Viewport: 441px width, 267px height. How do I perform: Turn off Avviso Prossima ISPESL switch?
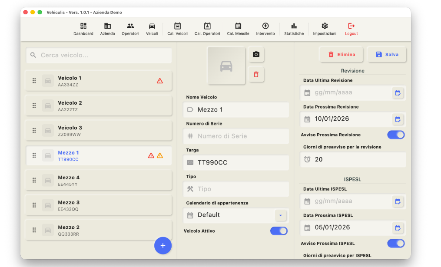pyautogui.click(x=396, y=244)
